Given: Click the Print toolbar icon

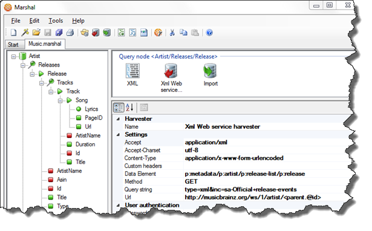Looking at the screenshot, I should coord(70,33).
